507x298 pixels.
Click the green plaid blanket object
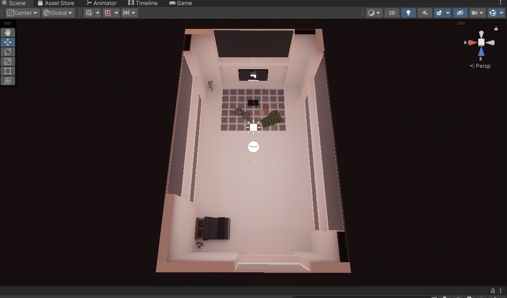[272, 119]
